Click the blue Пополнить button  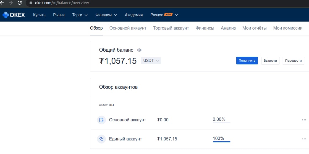(x=247, y=61)
